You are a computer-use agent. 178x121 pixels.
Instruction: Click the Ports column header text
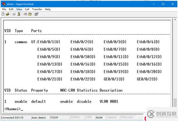(36, 31)
